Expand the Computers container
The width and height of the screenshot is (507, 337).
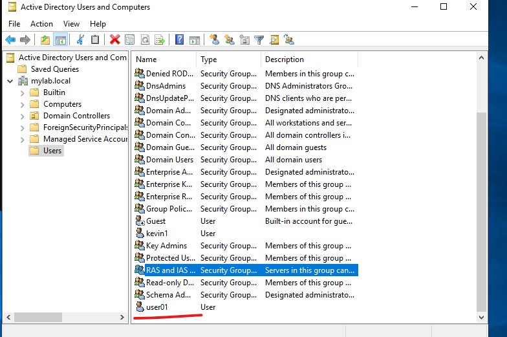(x=22, y=105)
